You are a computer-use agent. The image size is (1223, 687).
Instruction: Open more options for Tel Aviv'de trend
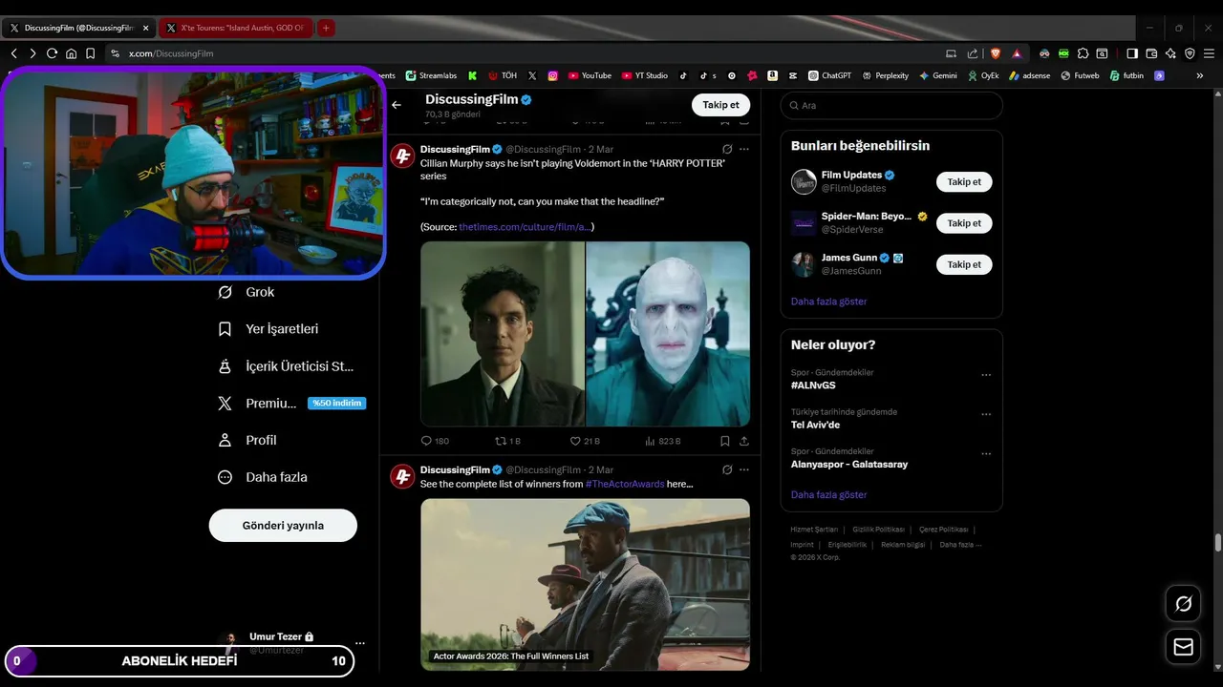(x=986, y=415)
